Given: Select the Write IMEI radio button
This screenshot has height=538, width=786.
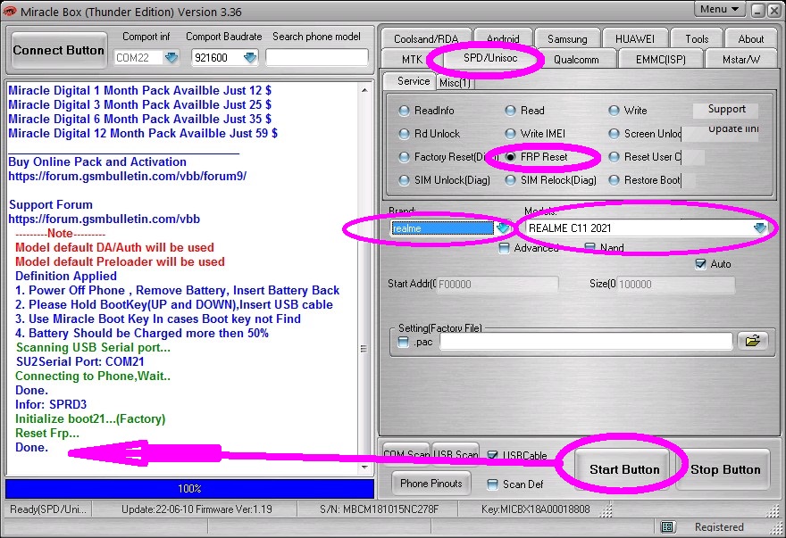Looking at the screenshot, I should point(510,134).
